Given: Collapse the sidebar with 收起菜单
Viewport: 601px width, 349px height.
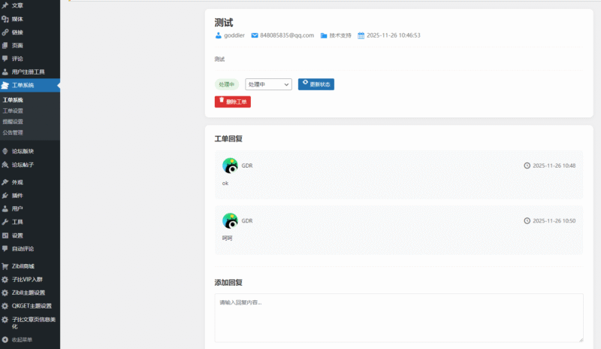Looking at the screenshot, I should tap(22, 341).
